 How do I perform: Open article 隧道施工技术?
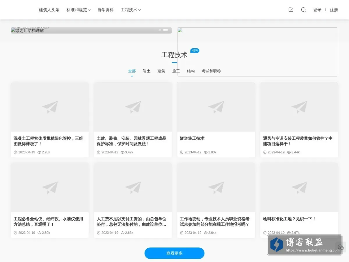[x=192, y=138]
